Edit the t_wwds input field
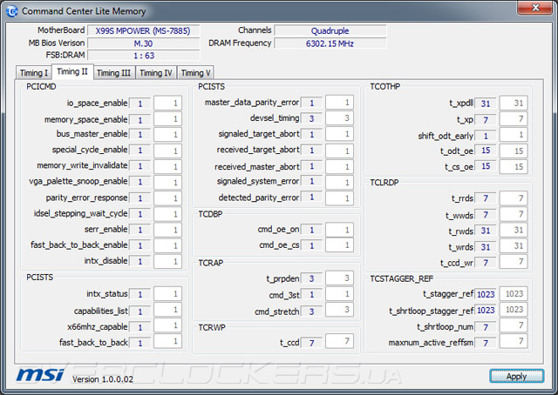 click(x=514, y=214)
